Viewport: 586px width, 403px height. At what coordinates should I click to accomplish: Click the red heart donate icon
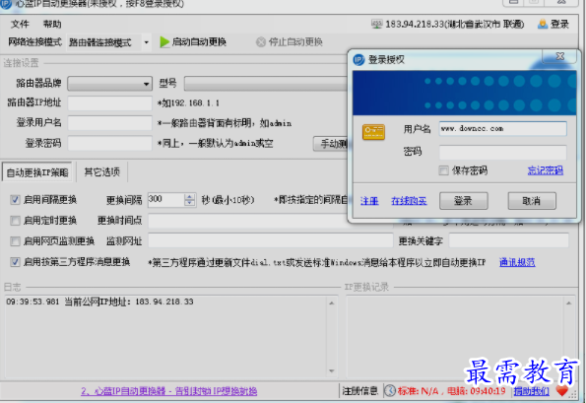pyautogui.click(x=561, y=390)
